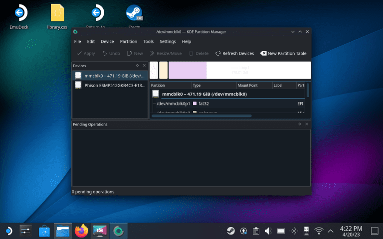Open the Tools menu
The height and width of the screenshot is (239, 383).
[148, 42]
